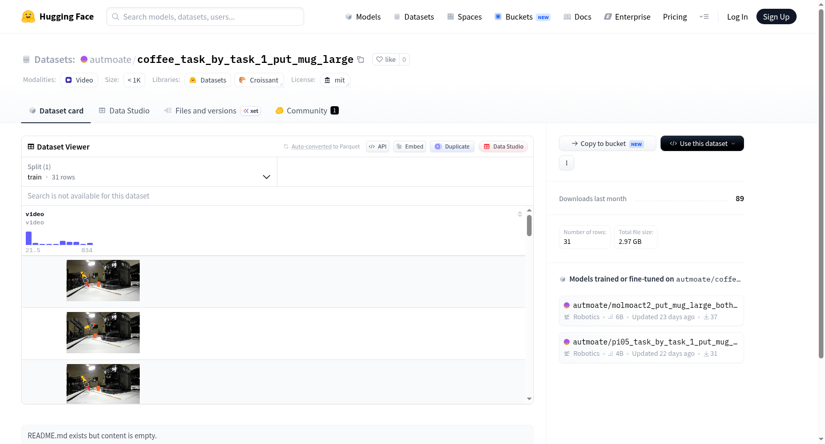Viewport: 825px width, 444px height.
Task: Open Data Studio from viewer header
Action: [503, 146]
